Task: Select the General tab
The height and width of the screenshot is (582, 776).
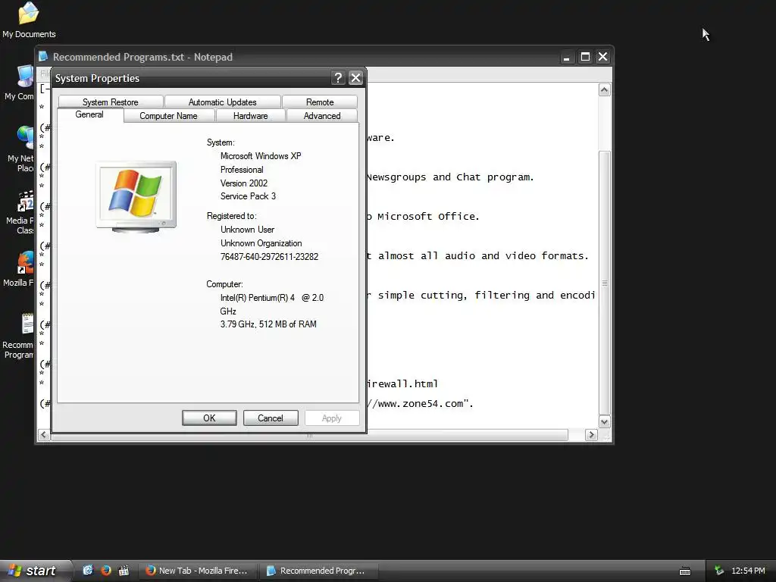Action: pos(89,114)
